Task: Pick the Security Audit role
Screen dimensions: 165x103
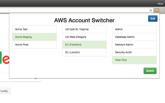Action: pyautogui.click(x=134, y=52)
